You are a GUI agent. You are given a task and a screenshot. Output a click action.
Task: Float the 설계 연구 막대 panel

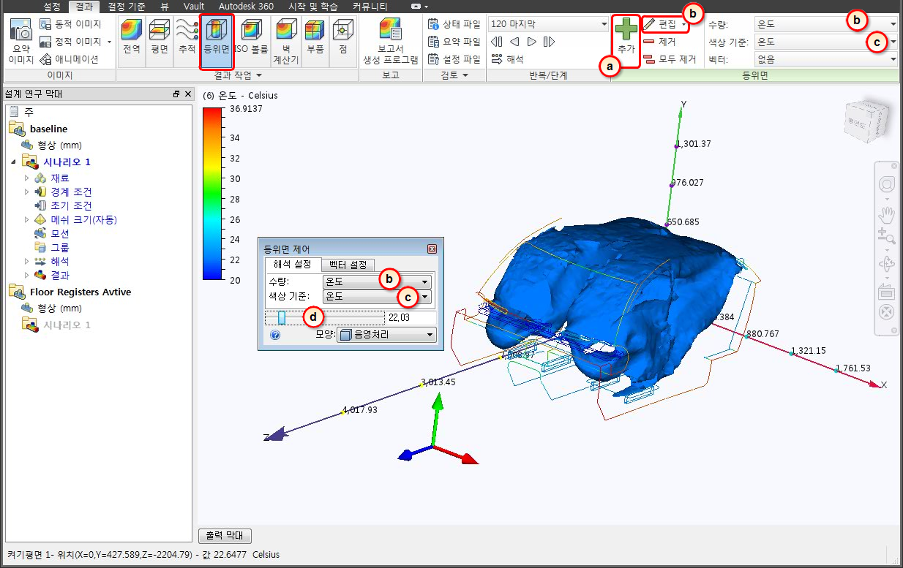176,94
